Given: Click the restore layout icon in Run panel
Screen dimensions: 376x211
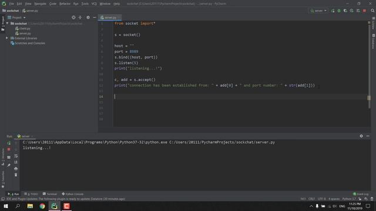Looking at the screenshot, I should point(9,157).
